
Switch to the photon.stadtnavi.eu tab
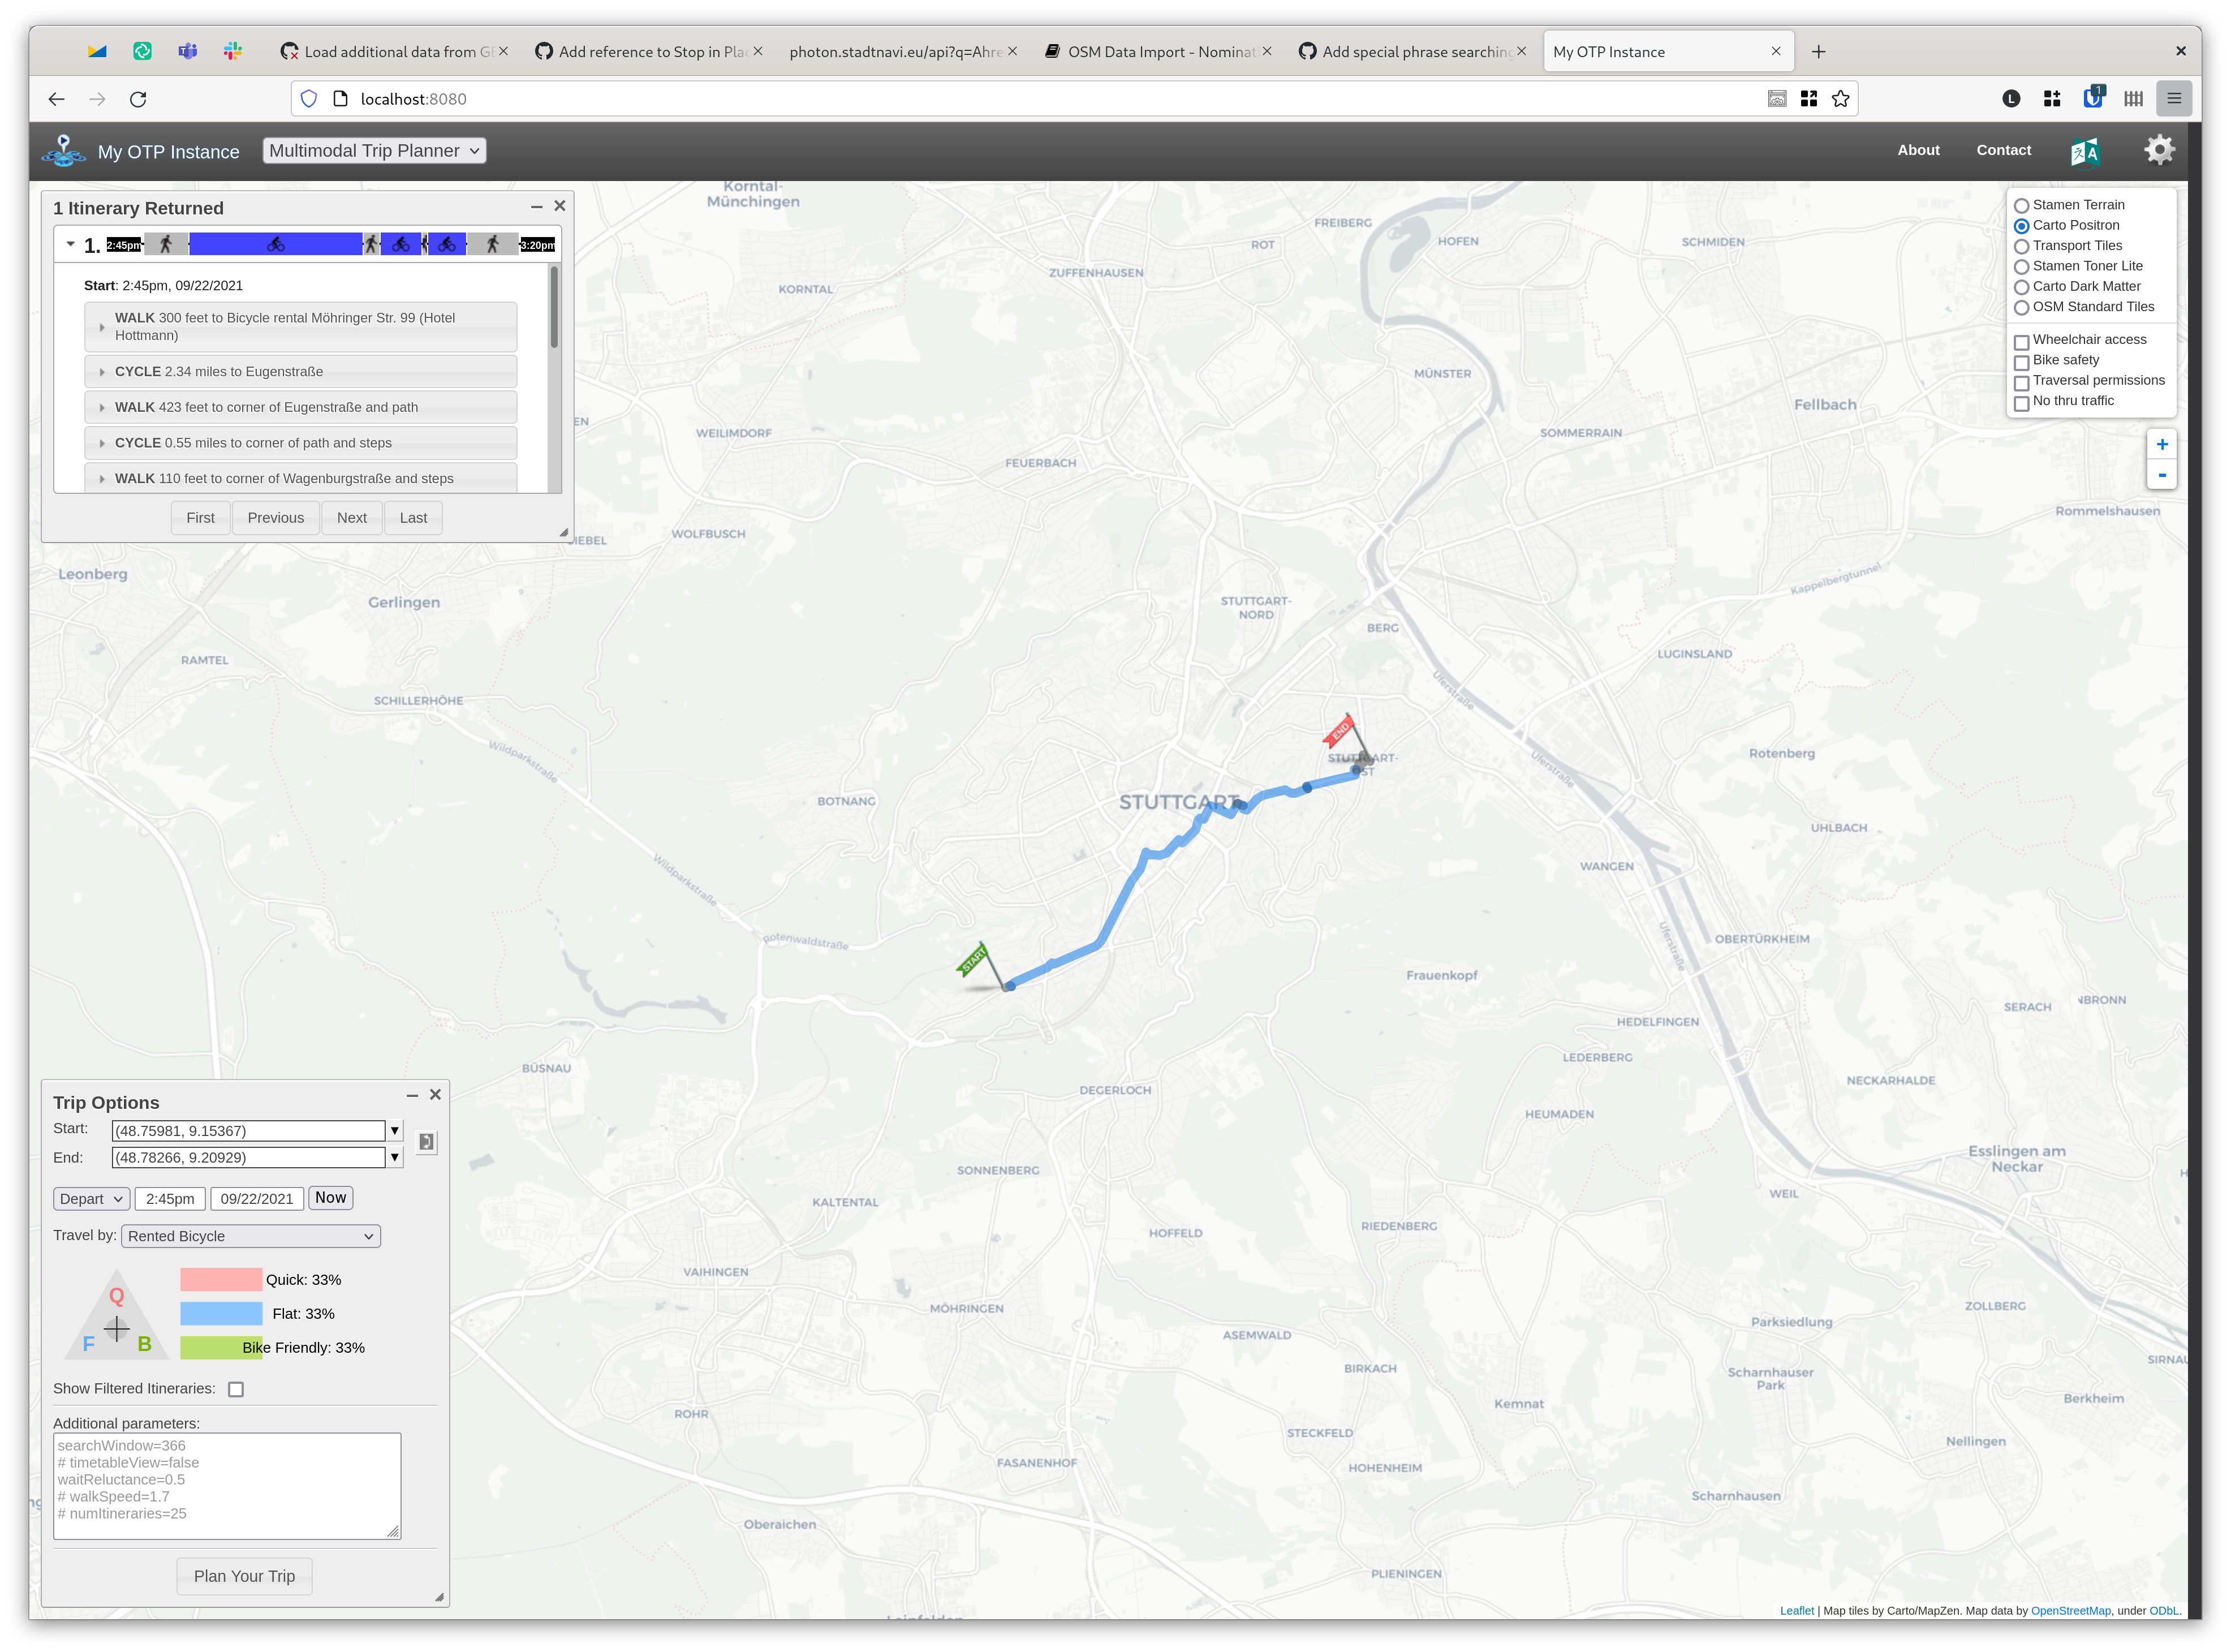[x=903, y=52]
